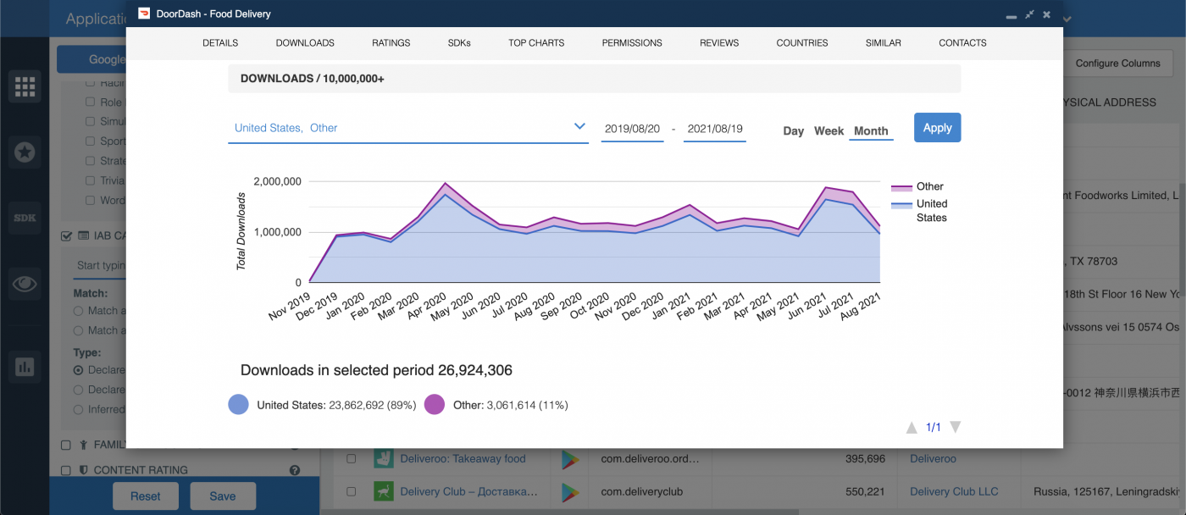
Task: Go to next page using down triangle
Action: (x=955, y=428)
